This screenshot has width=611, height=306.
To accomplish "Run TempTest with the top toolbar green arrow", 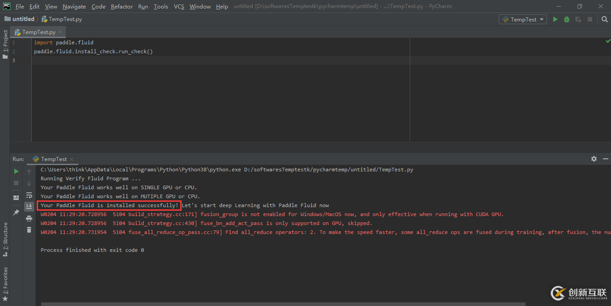I will [555, 19].
